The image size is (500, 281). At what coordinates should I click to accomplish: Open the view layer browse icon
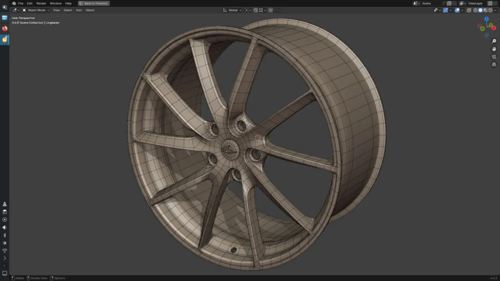[462, 3]
